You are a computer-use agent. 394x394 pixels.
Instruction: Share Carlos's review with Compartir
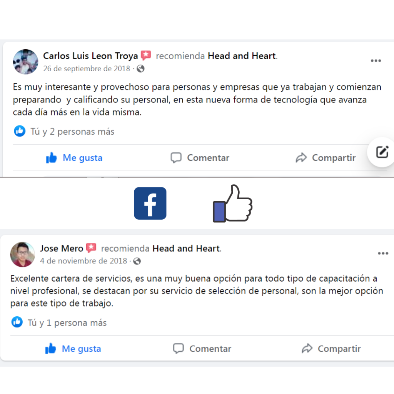coord(326,158)
